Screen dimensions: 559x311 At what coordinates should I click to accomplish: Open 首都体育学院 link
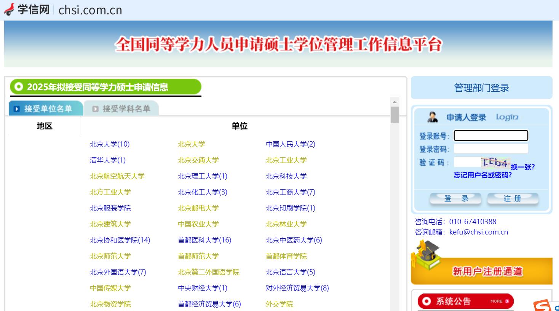point(286,256)
